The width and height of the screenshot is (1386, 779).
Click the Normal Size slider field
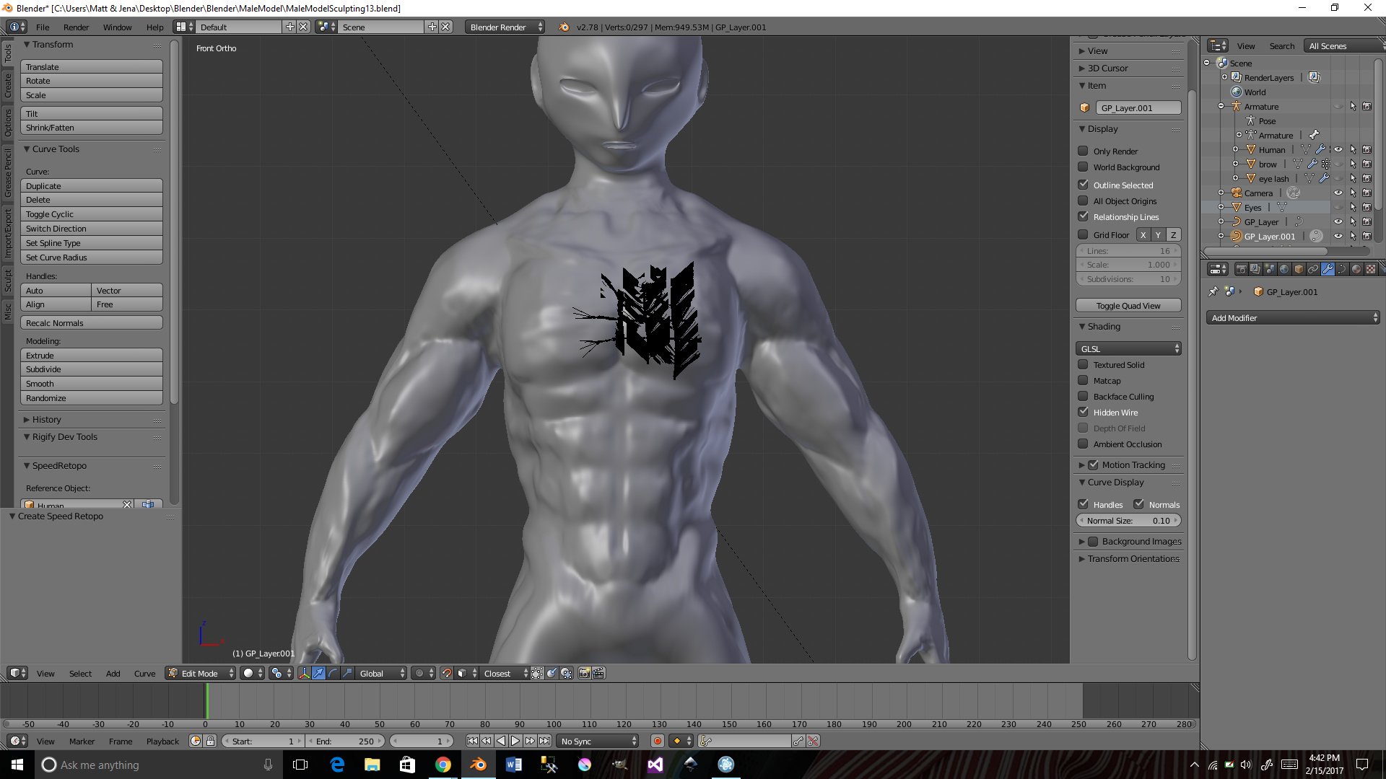click(x=1128, y=520)
